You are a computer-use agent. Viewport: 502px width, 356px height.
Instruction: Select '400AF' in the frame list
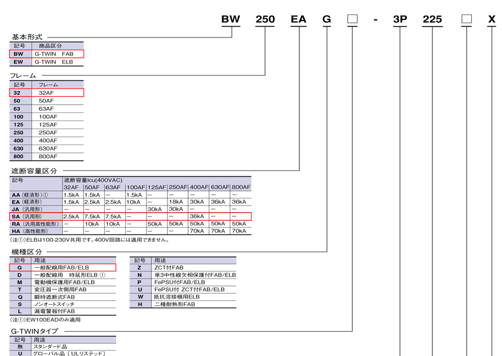coord(47,140)
